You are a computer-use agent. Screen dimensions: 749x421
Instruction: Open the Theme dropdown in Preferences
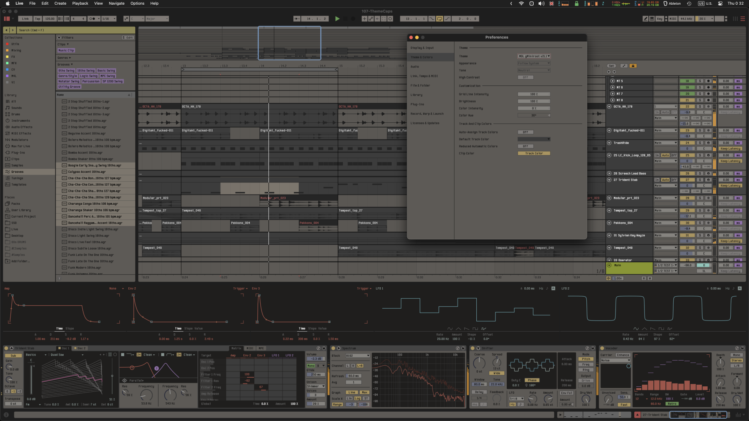(x=534, y=56)
